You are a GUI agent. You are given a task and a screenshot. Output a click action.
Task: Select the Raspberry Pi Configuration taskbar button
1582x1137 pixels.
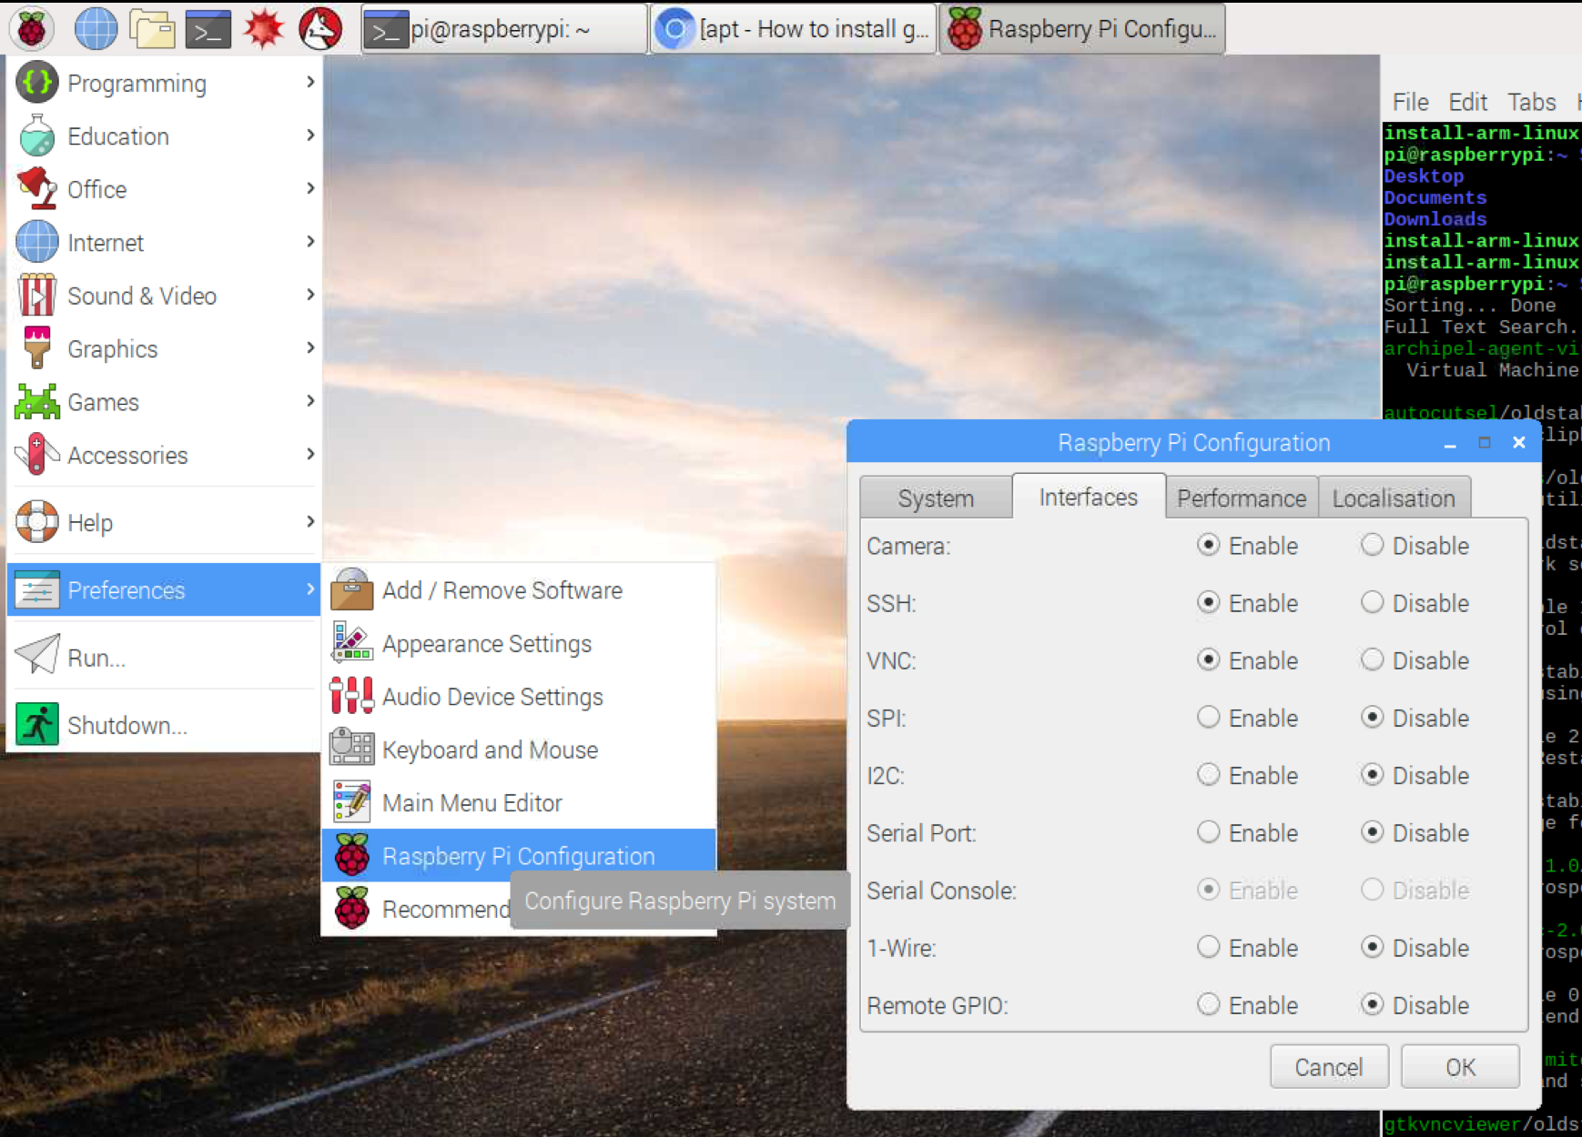1082,29
